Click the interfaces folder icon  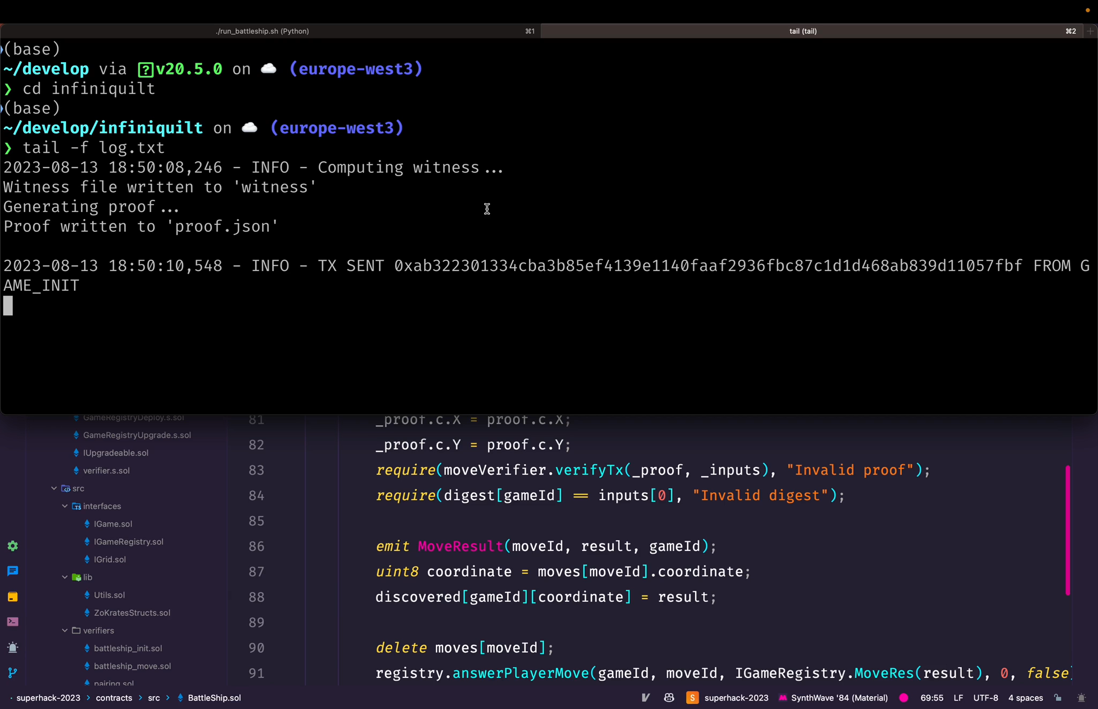click(77, 506)
